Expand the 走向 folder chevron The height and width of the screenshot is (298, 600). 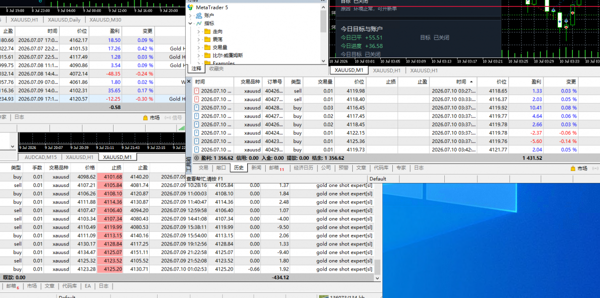point(199,31)
